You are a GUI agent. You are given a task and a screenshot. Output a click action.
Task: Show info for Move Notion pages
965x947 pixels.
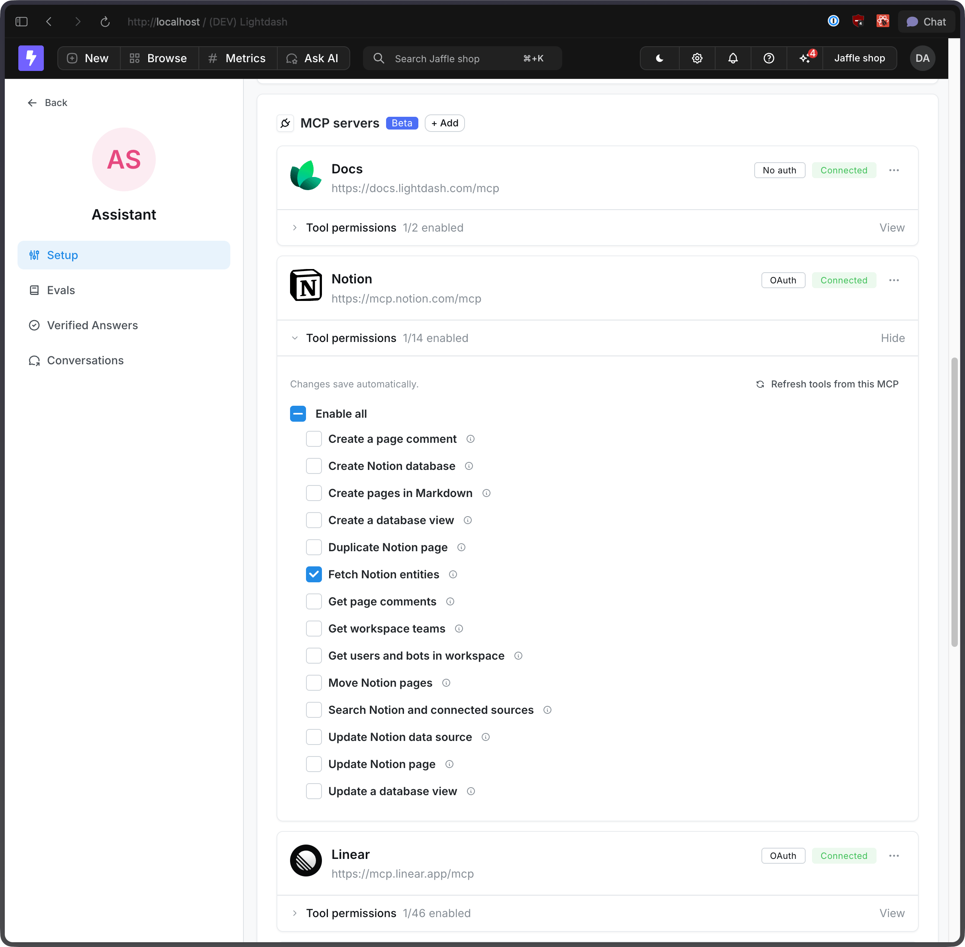[447, 683]
